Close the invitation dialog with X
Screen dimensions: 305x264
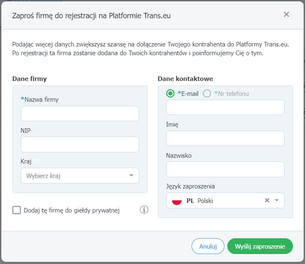(x=286, y=15)
